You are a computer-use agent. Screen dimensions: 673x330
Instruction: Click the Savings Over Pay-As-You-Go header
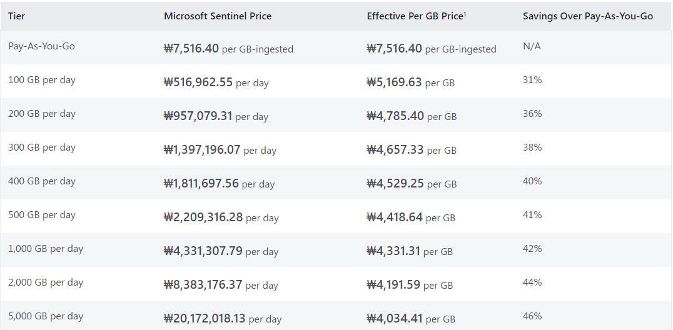(587, 16)
